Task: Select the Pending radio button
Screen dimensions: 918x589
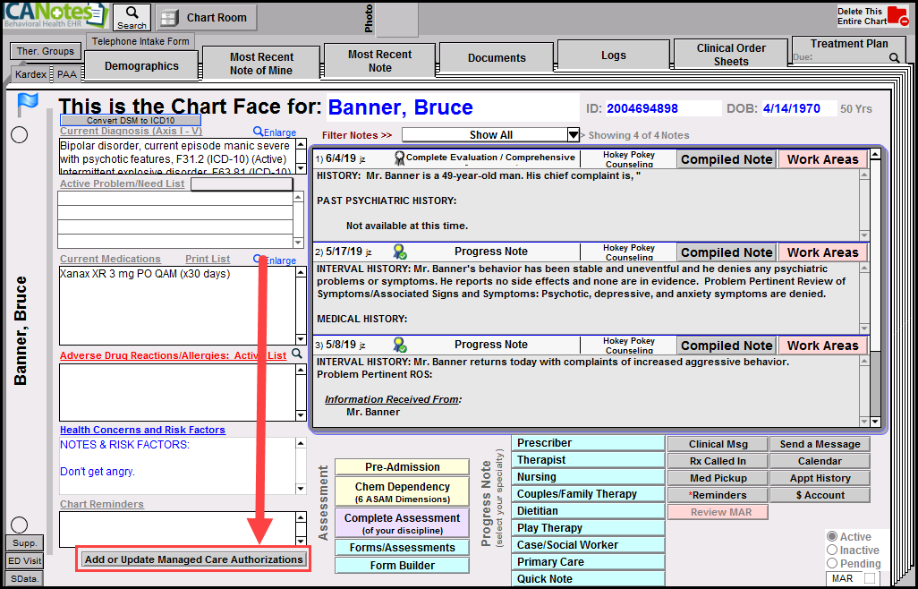Action: click(834, 563)
